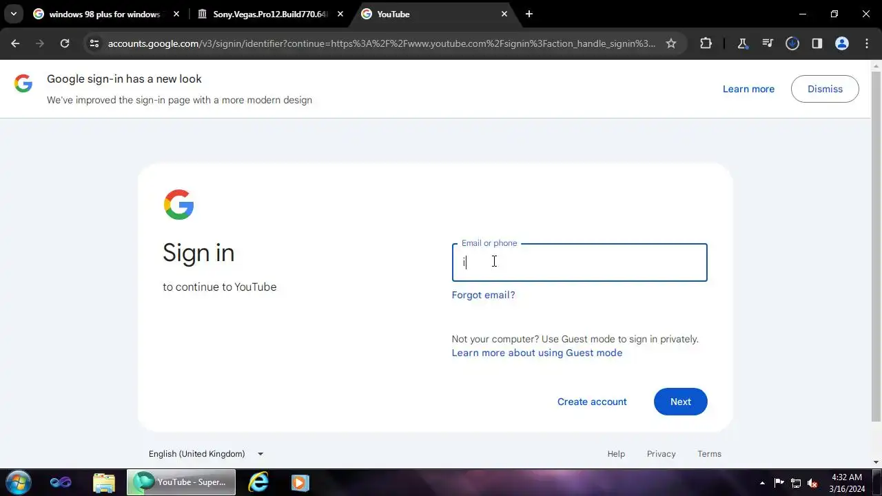The height and width of the screenshot is (496, 882).
Task: Select the YouTube tab
Action: [x=434, y=14]
